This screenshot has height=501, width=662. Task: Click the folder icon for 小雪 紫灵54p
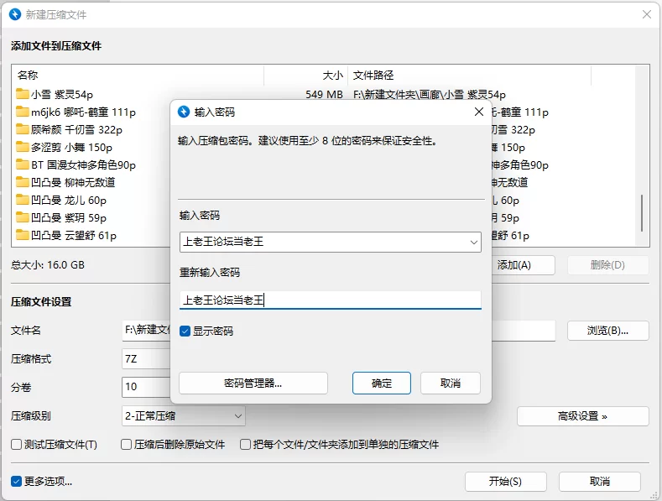coord(23,94)
